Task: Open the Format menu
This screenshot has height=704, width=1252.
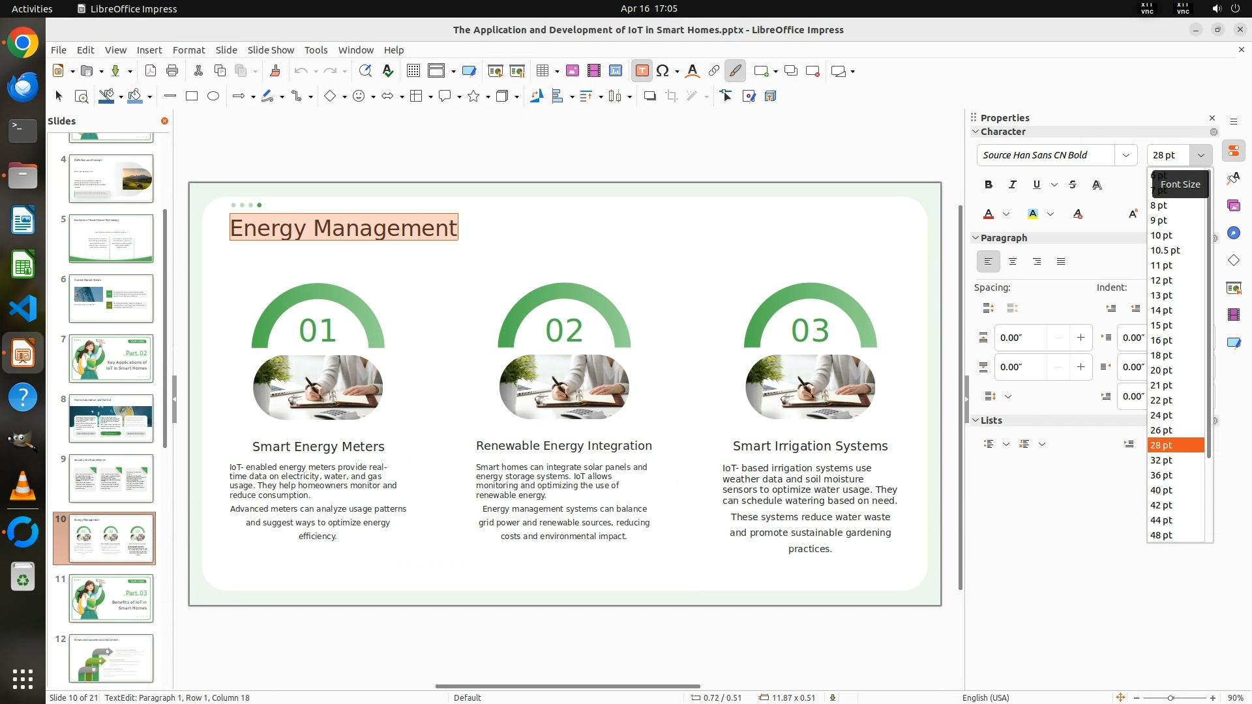Action: [x=188, y=50]
